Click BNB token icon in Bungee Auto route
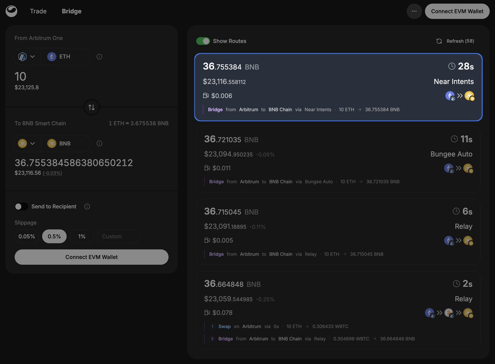 tap(468, 168)
